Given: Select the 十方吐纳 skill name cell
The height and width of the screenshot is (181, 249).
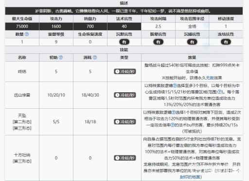Looking at the screenshot, I should [x=22, y=158].
